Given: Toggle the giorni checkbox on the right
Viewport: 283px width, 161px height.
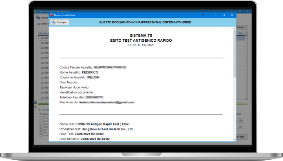Looking at the screenshot, I should 244,114.
